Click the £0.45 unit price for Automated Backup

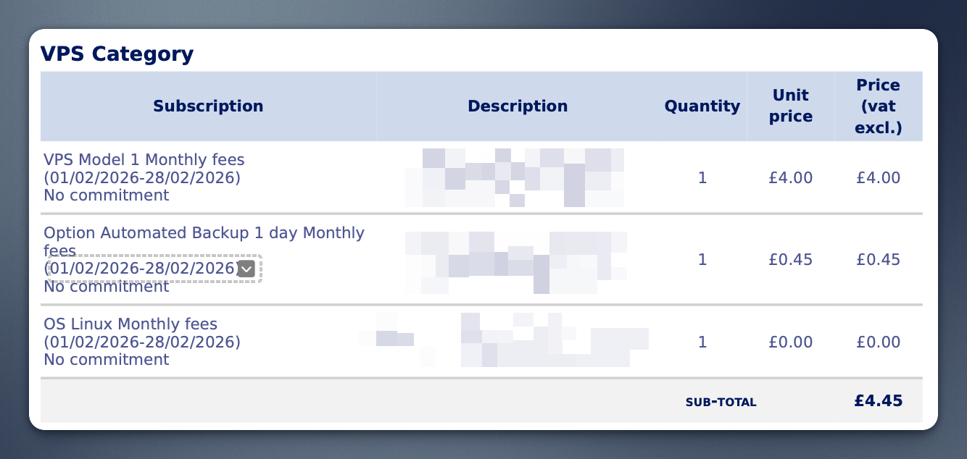(790, 260)
